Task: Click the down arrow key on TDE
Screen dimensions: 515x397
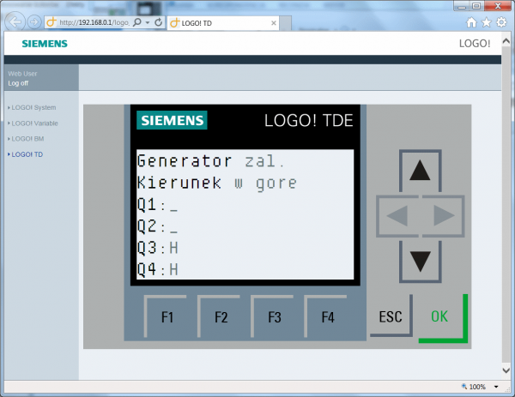Action: click(420, 262)
